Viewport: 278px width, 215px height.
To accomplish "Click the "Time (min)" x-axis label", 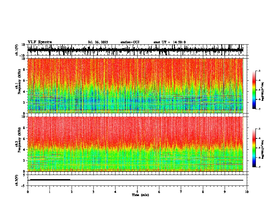I will (140, 195).
